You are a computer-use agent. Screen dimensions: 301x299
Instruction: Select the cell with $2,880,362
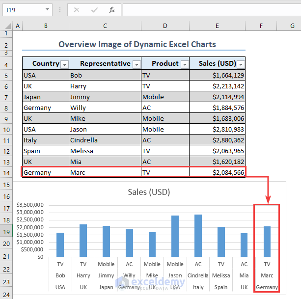pos(217,140)
